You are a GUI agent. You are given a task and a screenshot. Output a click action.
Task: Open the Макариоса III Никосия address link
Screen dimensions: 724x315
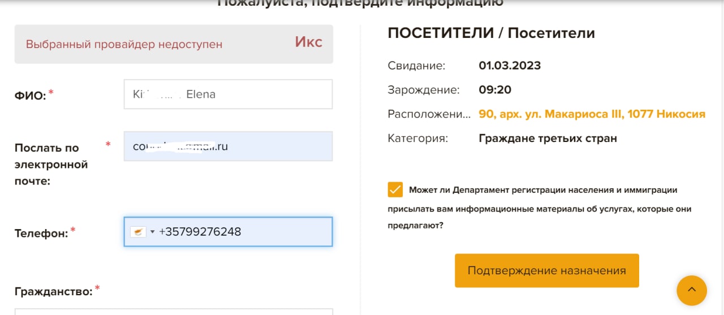[592, 114]
